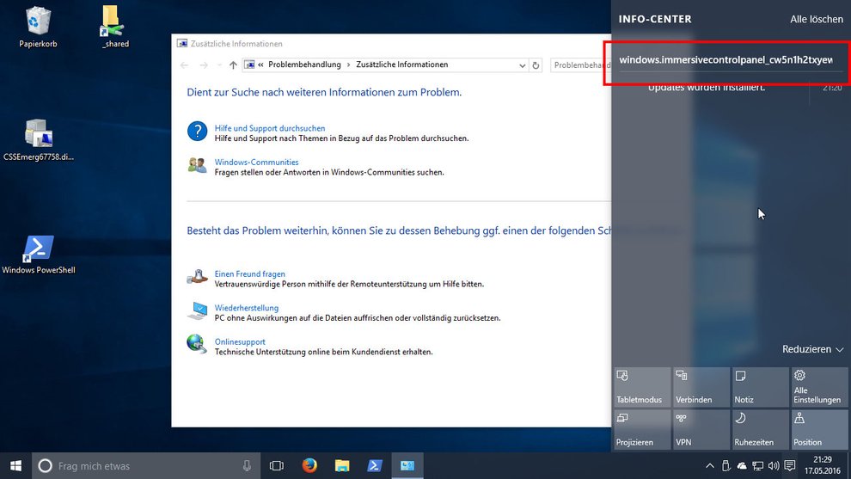This screenshot has width=851, height=479.
Task: Select the Windows PowerShell desktop shortcut
Action: pos(39,255)
